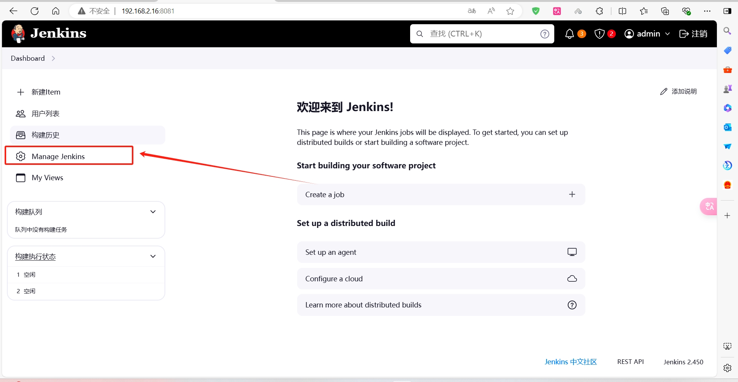Screen dimensions: 738x382
Task: Open browser extensions puzzle icon
Action: pos(599,11)
